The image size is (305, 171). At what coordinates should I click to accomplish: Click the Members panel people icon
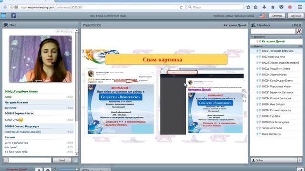click(253, 25)
